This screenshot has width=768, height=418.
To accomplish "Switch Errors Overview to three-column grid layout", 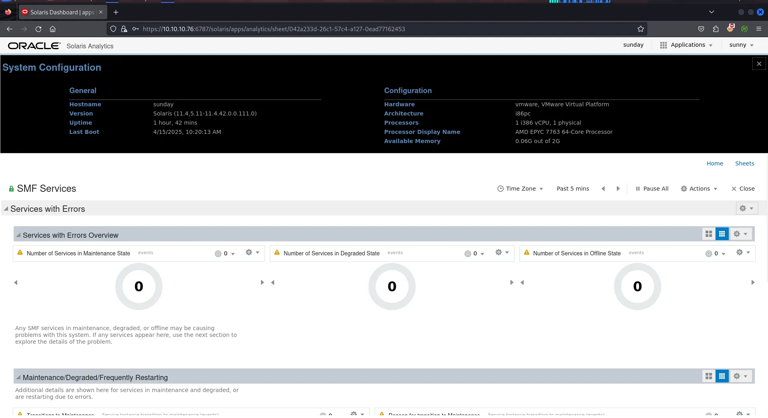I will pyautogui.click(x=722, y=234).
